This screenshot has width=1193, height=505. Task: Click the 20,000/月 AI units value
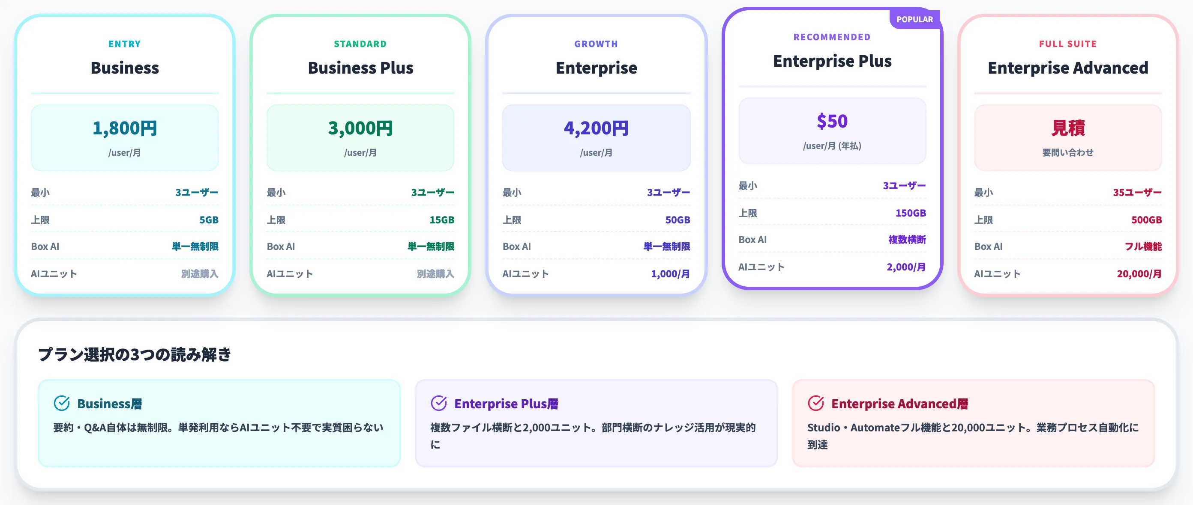coord(1139,274)
